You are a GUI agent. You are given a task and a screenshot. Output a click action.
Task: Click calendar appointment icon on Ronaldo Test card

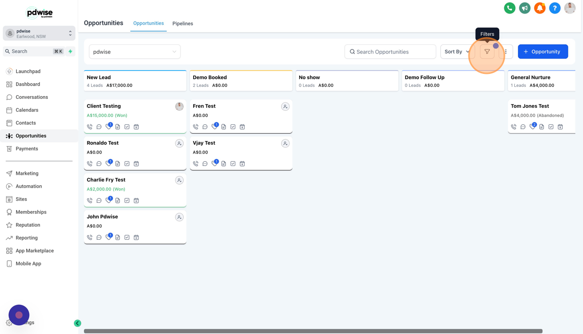click(136, 163)
